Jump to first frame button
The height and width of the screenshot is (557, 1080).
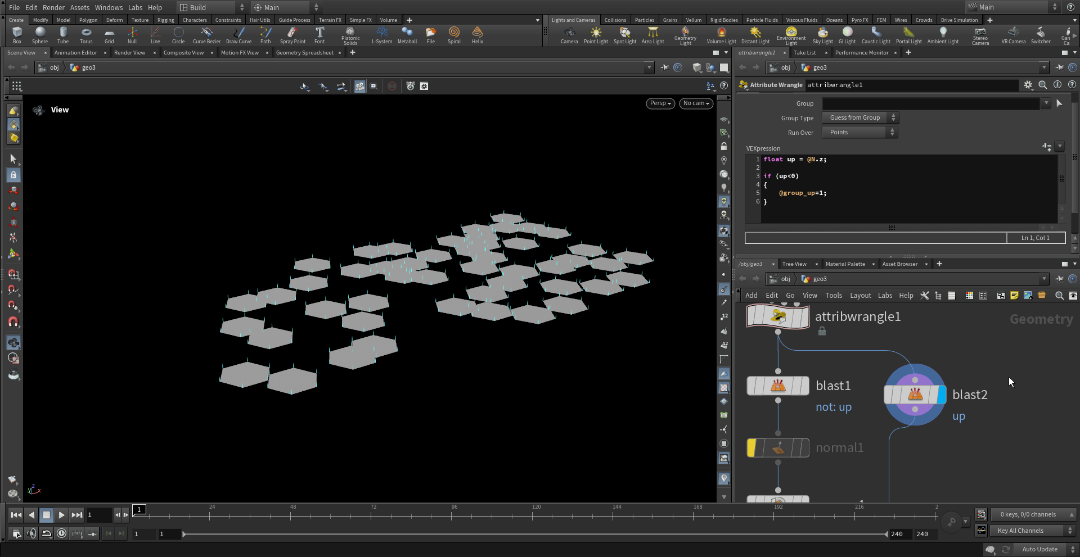(x=16, y=515)
